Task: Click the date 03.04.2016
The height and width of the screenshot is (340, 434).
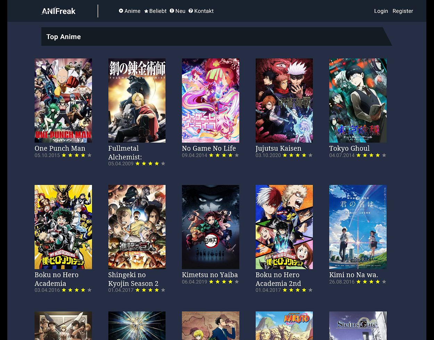Action: click(47, 290)
